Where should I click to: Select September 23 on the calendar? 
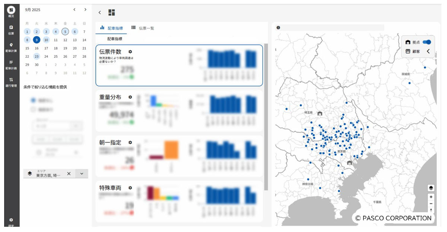(x=37, y=56)
